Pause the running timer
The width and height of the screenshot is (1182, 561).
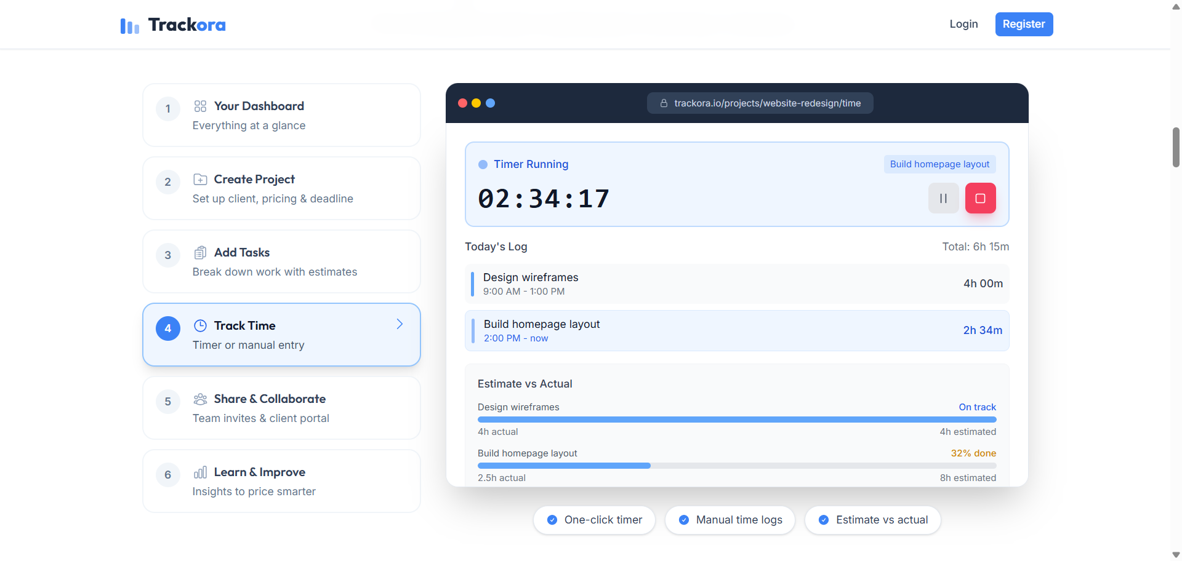tap(943, 197)
